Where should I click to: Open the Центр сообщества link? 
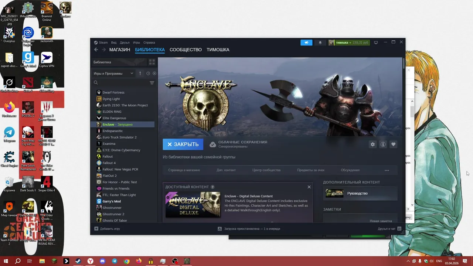(266, 170)
